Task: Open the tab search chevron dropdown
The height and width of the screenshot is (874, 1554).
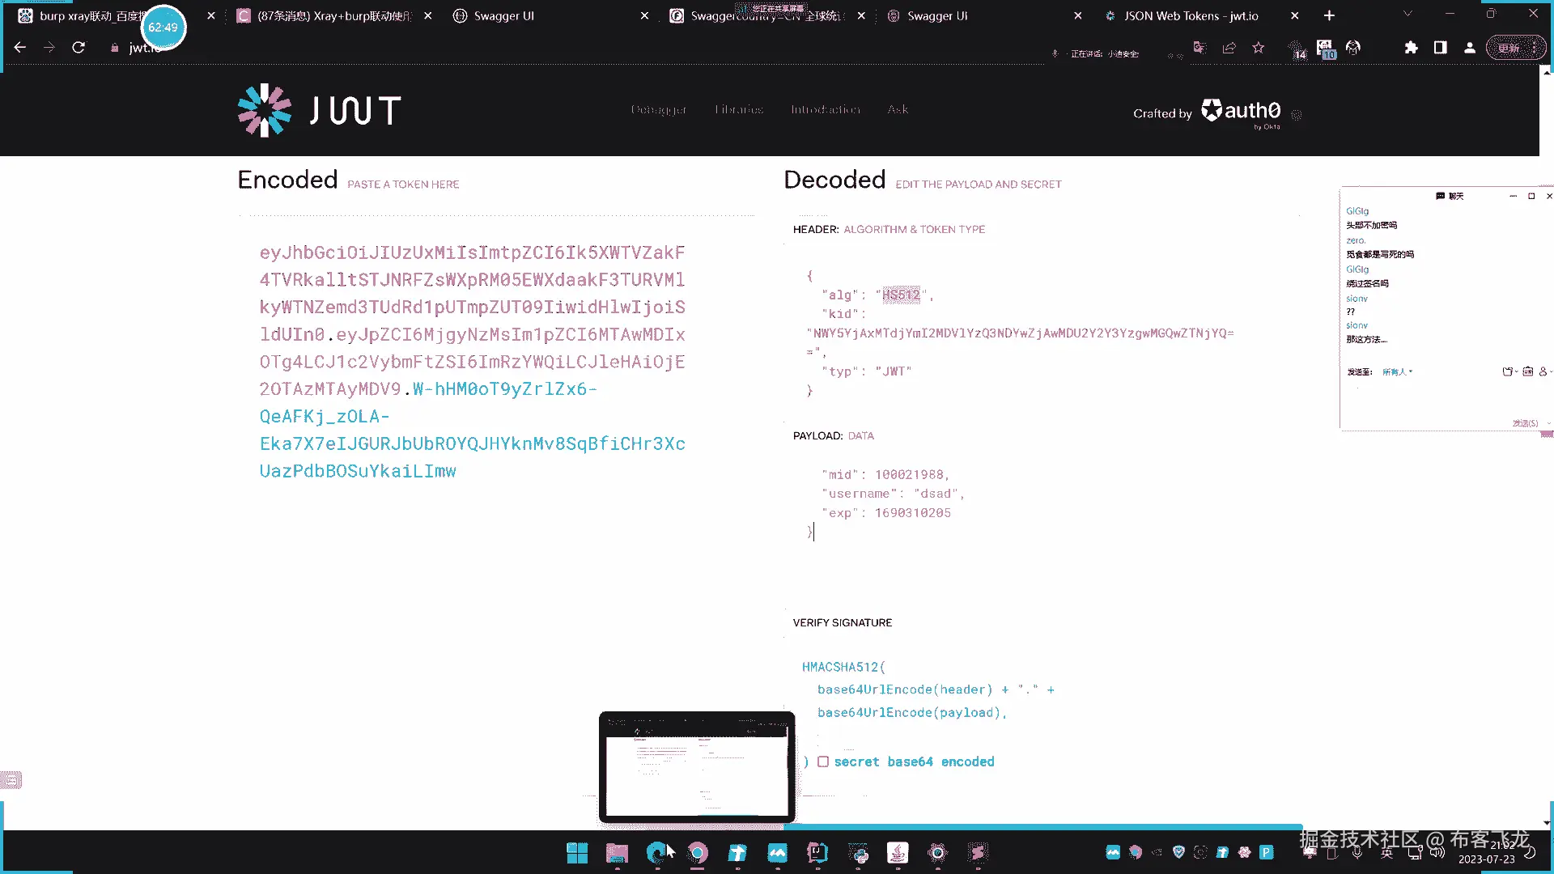Action: click(x=1408, y=15)
